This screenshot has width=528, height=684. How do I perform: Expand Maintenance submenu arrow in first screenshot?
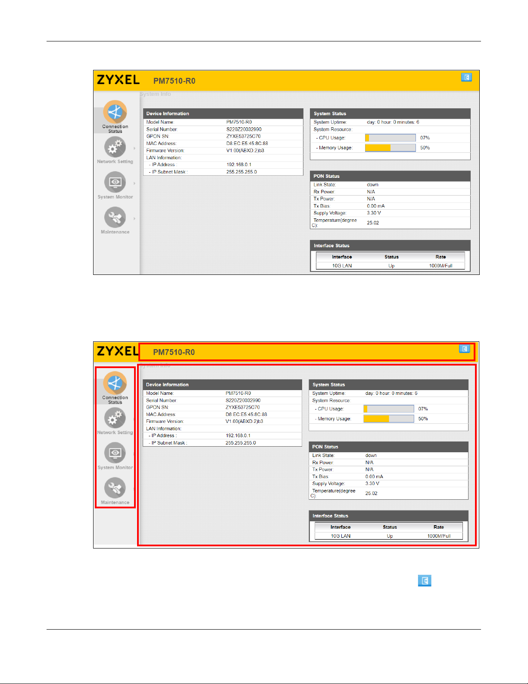tap(134, 218)
